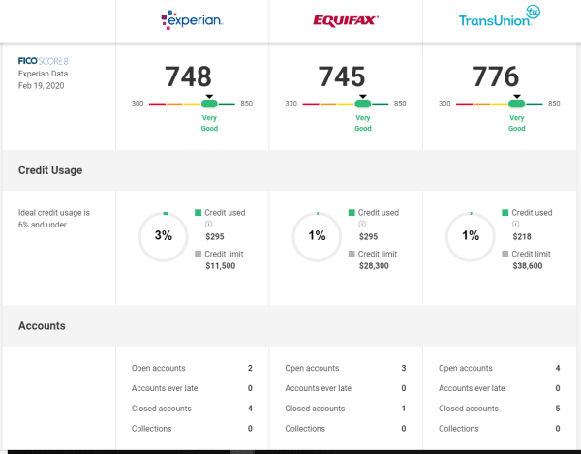Click Experian Collections row
This screenshot has height=454, width=581.
(192, 429)
